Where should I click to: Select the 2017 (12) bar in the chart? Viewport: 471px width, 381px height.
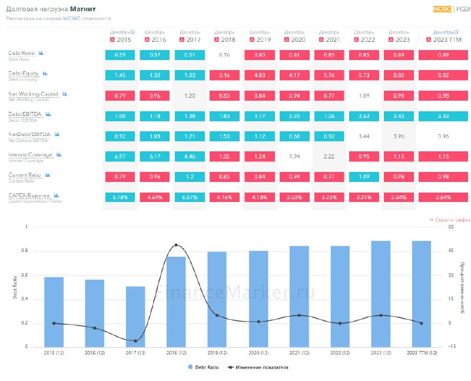coord(135,317)
